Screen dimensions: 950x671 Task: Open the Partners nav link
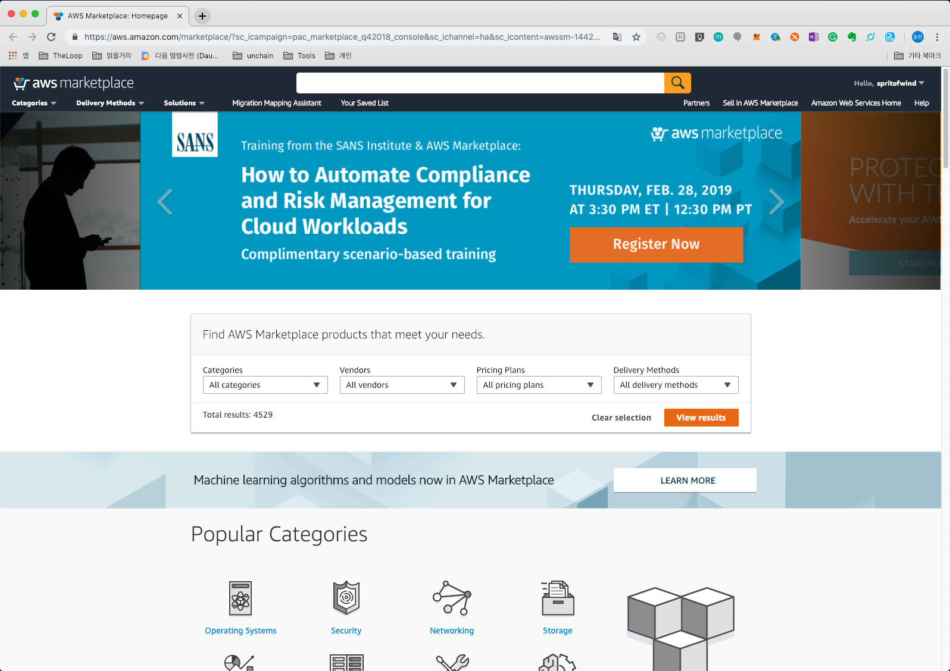(x=696, y=103)
